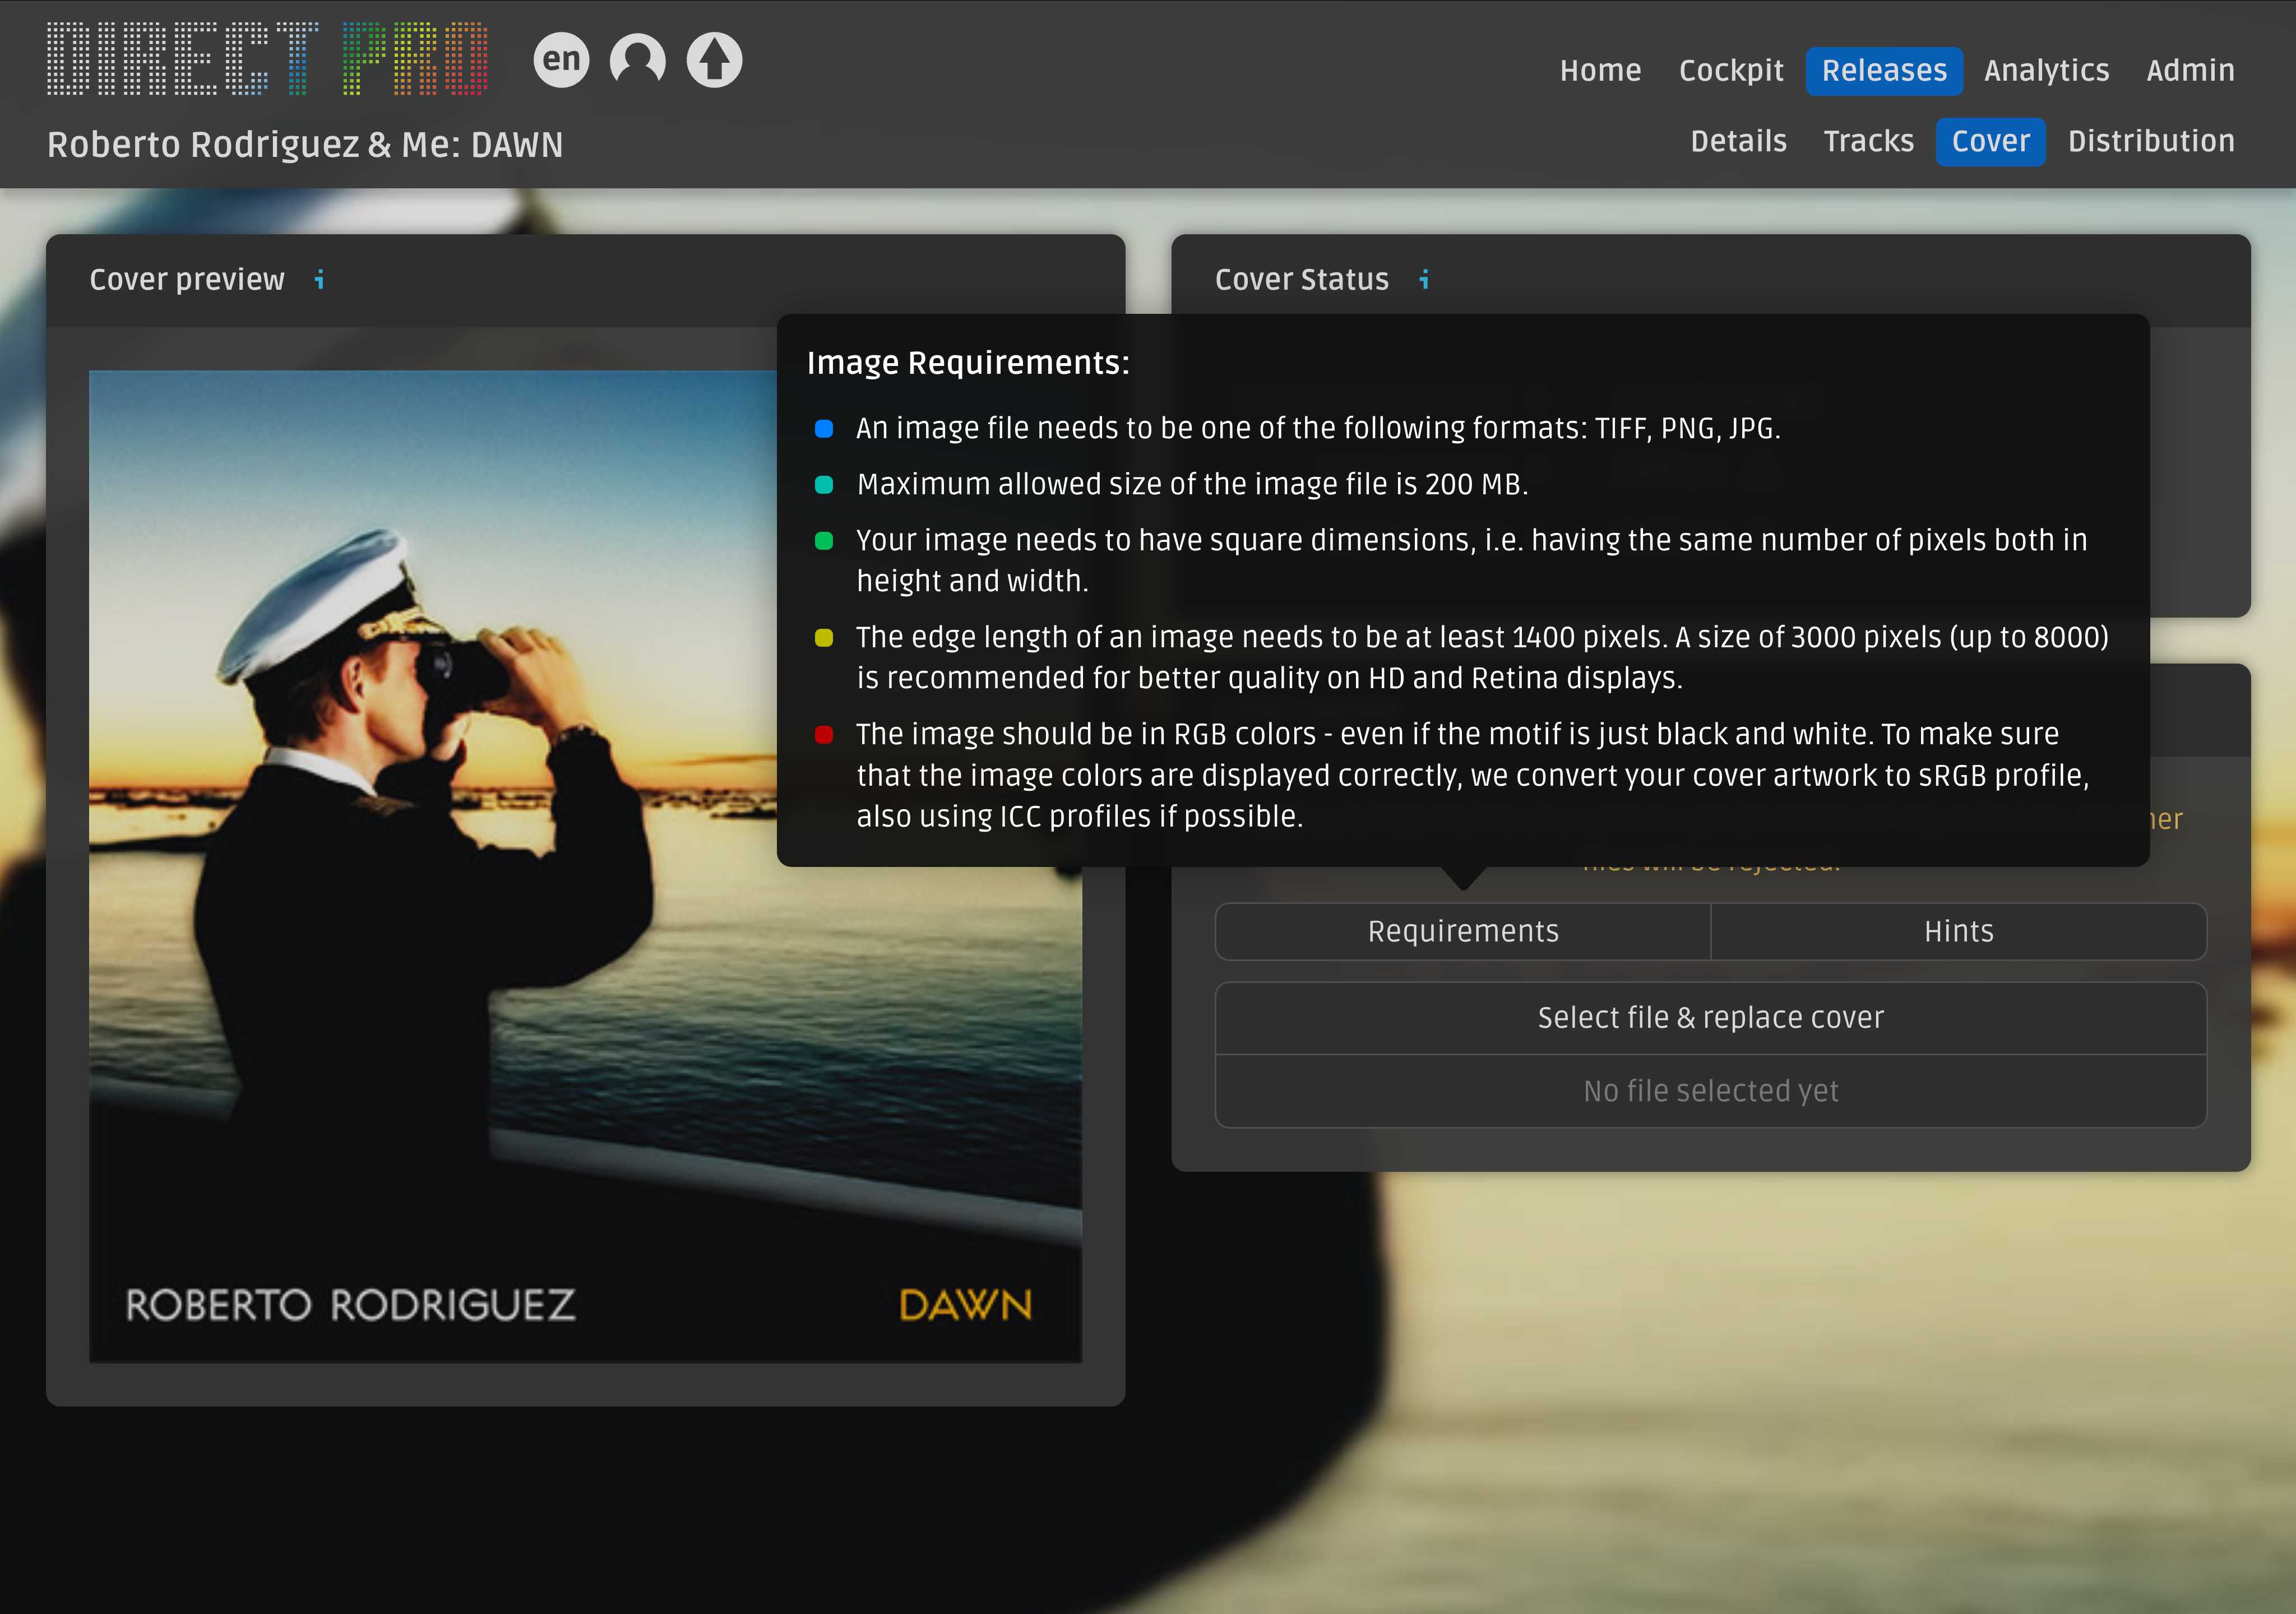The height and width of the screenshot is (1614, 2296).
Task: Open the Cockpit section
Action: [x=1731, y=71]
